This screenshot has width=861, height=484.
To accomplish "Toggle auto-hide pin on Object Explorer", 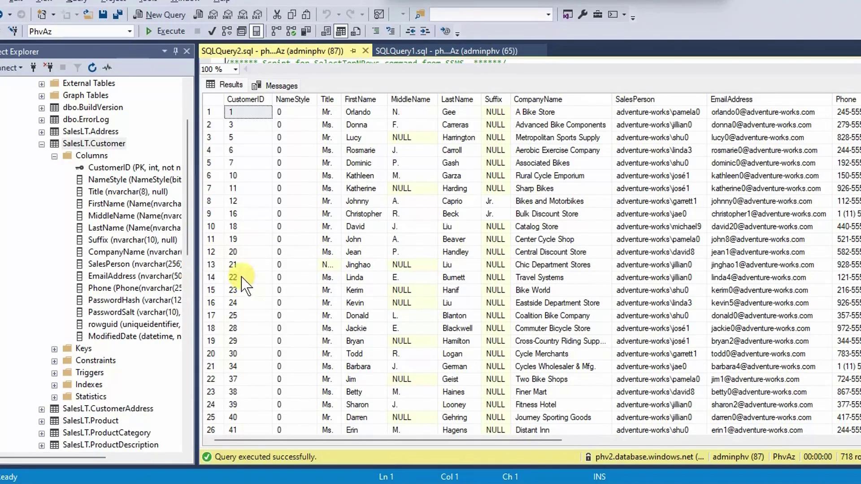I will (175, 52).
